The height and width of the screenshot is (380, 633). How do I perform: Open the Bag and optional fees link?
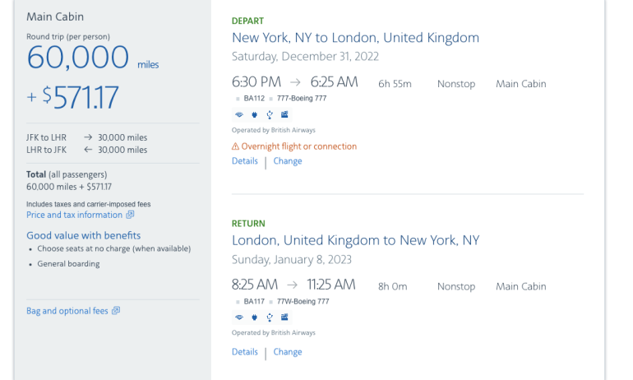67,311
